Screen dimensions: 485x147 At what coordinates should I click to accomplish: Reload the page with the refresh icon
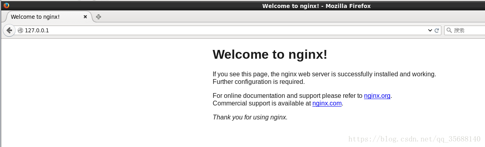pyautogui.click(x=437, y=30)
